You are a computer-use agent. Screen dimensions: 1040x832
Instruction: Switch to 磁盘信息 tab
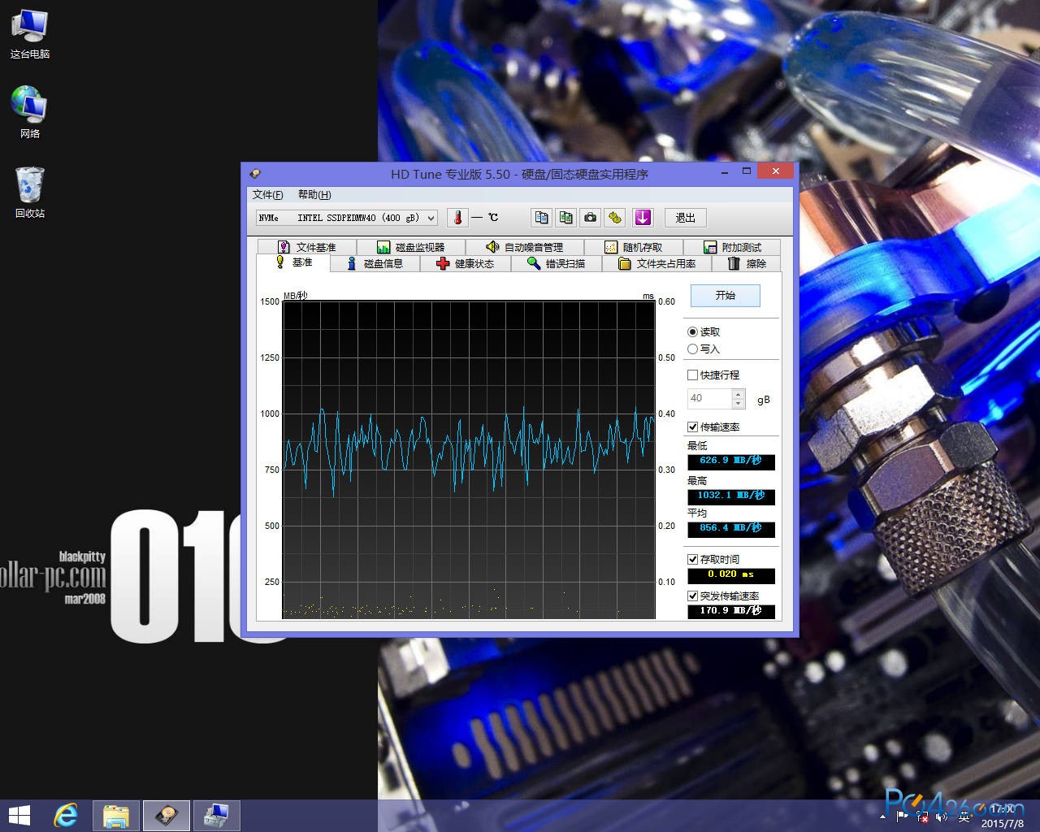[x=375, y=263]
